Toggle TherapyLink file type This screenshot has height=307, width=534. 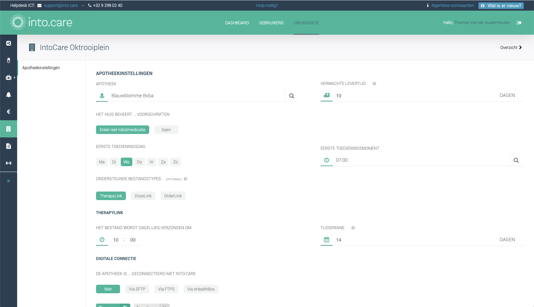click(x=111, y=196)
